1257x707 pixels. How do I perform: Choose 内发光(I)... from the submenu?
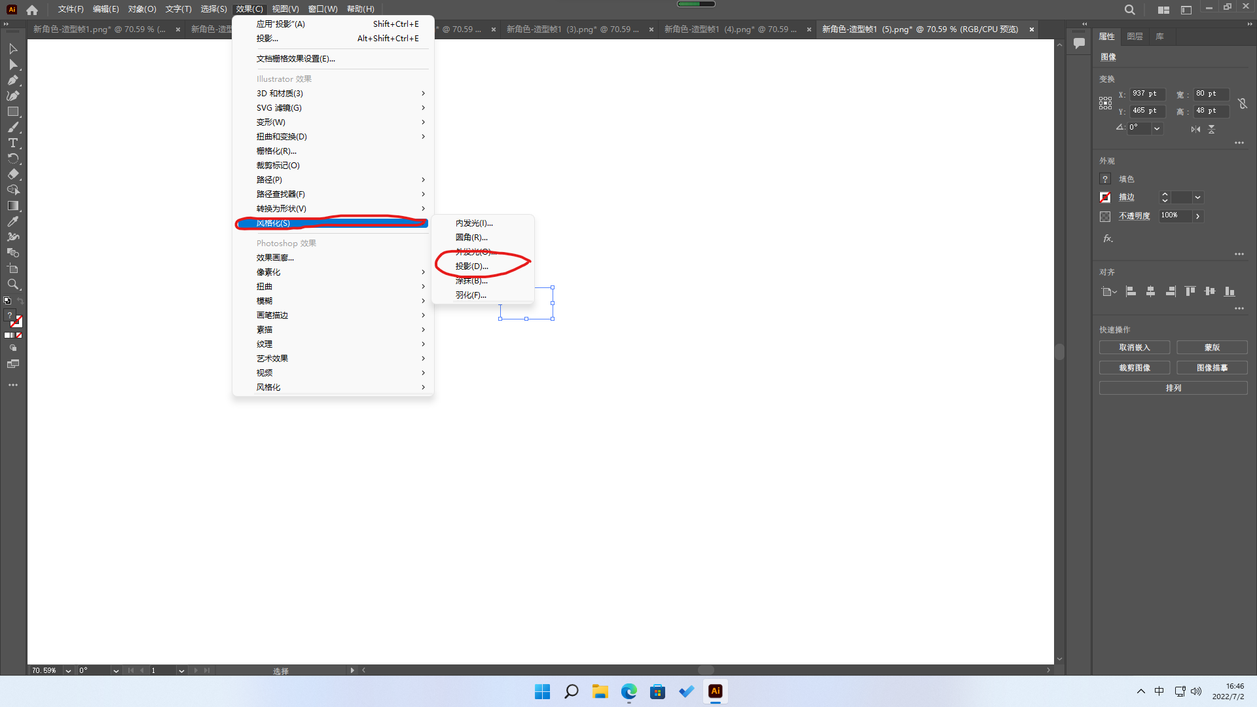click(483, 223)
